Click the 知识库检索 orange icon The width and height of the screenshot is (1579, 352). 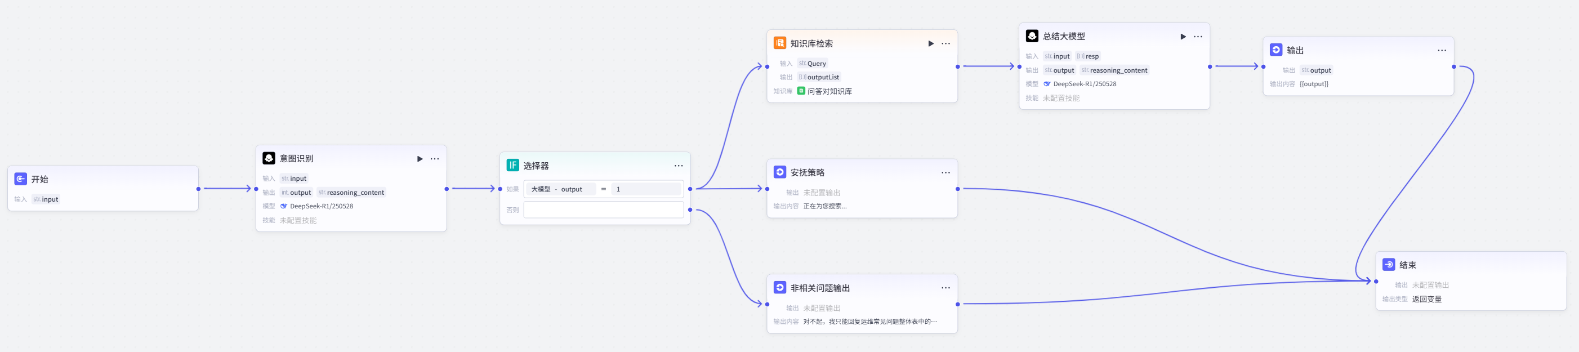(x=780, y=43)
